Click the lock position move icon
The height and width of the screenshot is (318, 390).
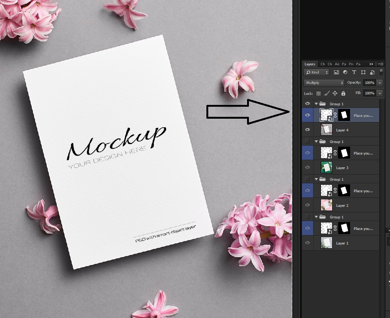335,93
